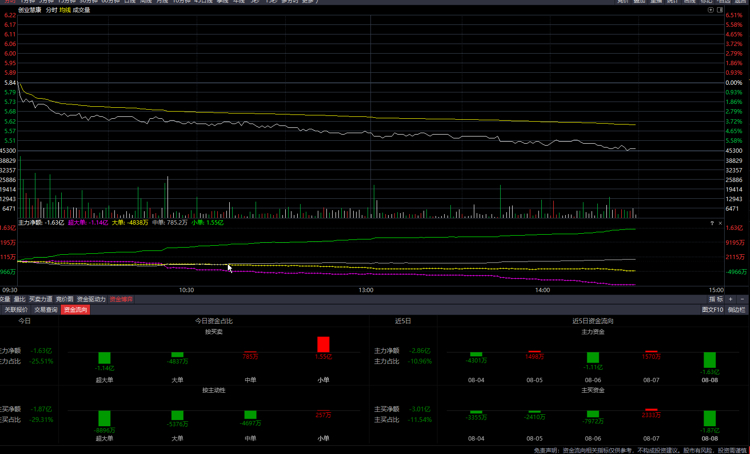This screenshot has height=454, width=750.
Task: Click the 1570万 value for 08-07 主力资金
Action: click(651, 357)
